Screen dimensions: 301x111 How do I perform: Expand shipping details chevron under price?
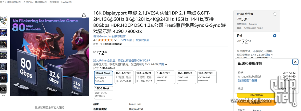click(166, 64)
